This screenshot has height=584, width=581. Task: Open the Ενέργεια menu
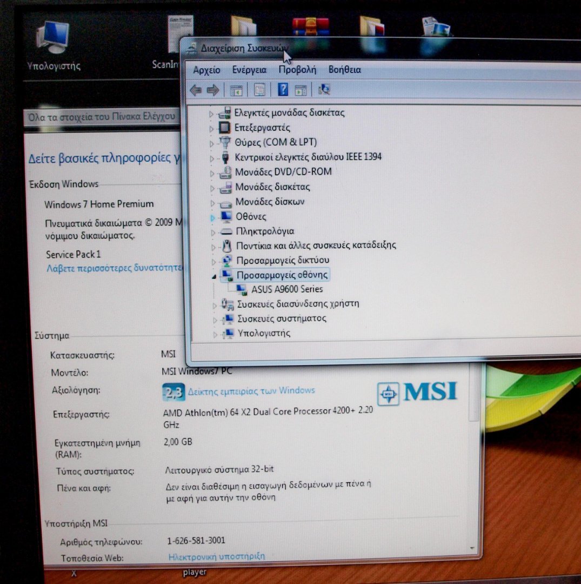249,70
